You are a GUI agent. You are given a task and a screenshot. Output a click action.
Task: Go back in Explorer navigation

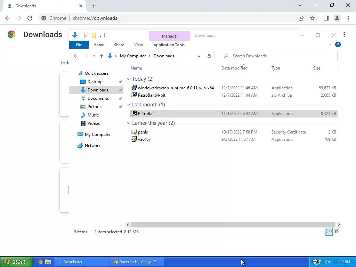pyautogui.click(x=76, y=56)
